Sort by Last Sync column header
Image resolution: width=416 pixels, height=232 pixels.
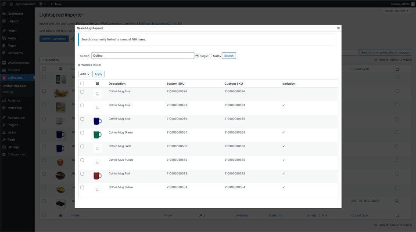coord(362,69)
